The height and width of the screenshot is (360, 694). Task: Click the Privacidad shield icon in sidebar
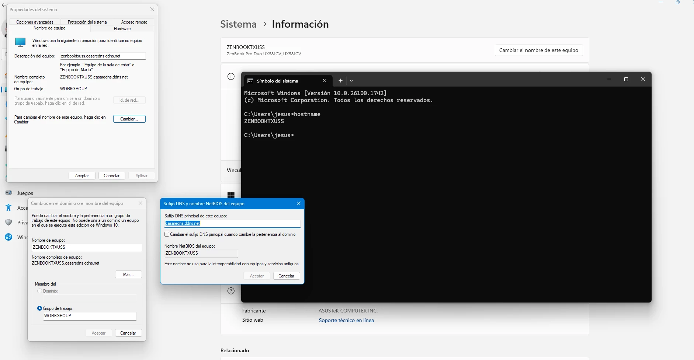(x=8, y=223)
